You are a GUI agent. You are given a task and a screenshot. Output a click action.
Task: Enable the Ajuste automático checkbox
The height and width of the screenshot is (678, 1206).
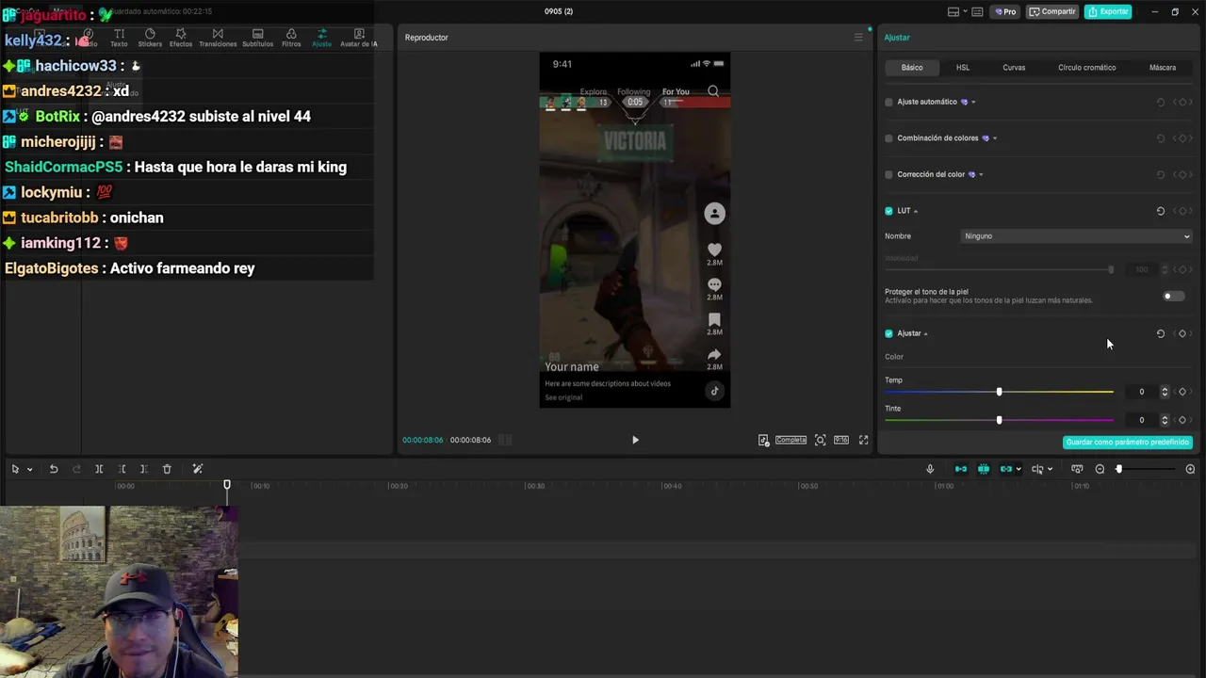point(888,102)
